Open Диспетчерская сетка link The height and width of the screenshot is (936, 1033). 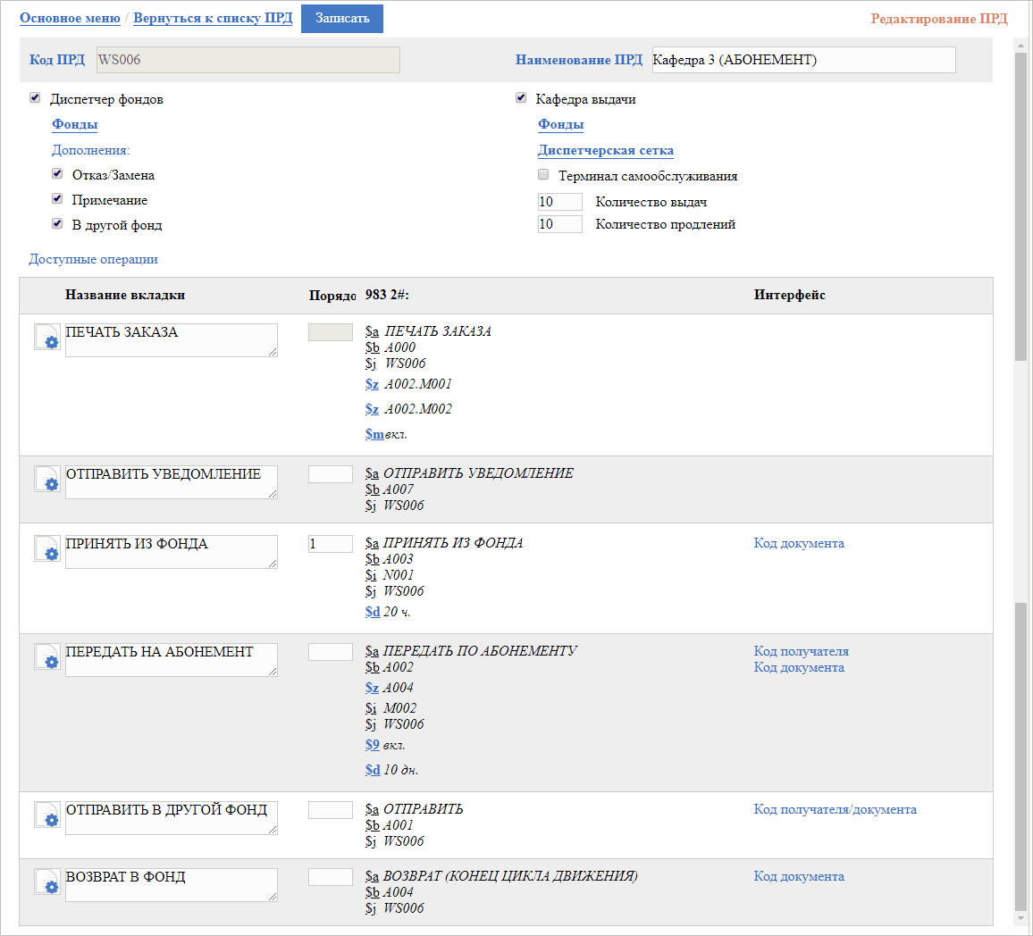click(x=605, y=150)
